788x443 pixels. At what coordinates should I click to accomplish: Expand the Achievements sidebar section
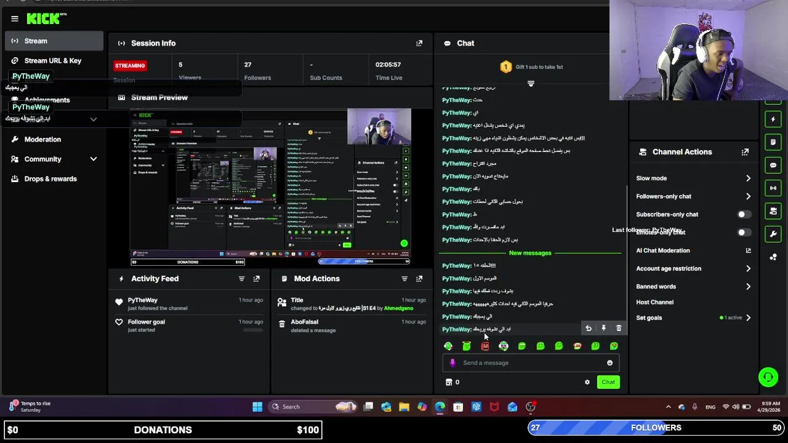coord(94,119)
